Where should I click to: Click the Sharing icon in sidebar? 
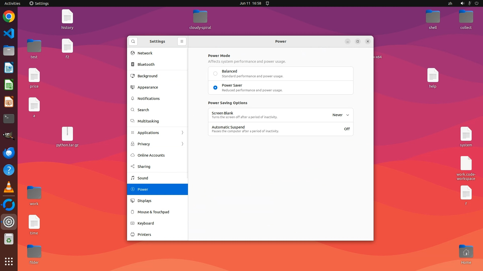tap(133, 166)
